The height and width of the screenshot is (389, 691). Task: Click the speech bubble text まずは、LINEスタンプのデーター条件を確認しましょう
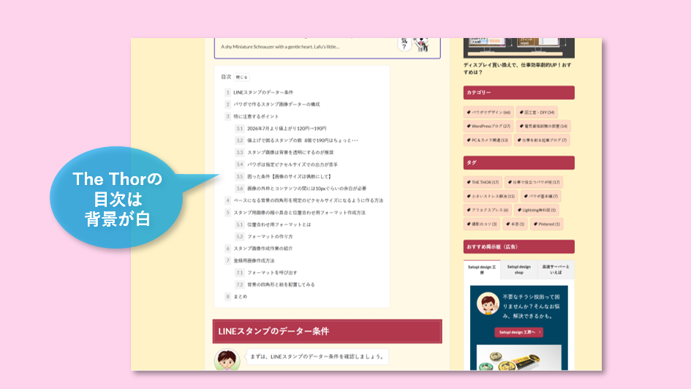point(317,357)
